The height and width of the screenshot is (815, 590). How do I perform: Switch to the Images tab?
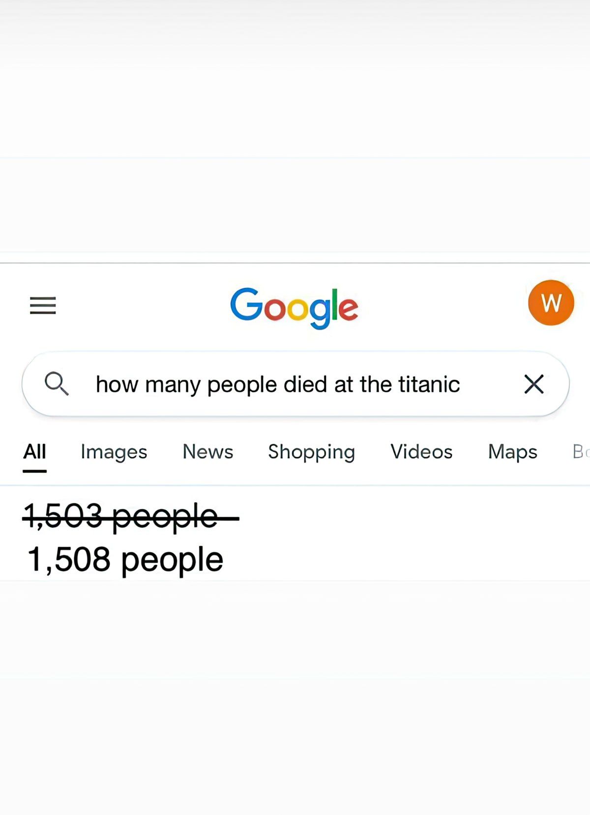pos(114,452)
